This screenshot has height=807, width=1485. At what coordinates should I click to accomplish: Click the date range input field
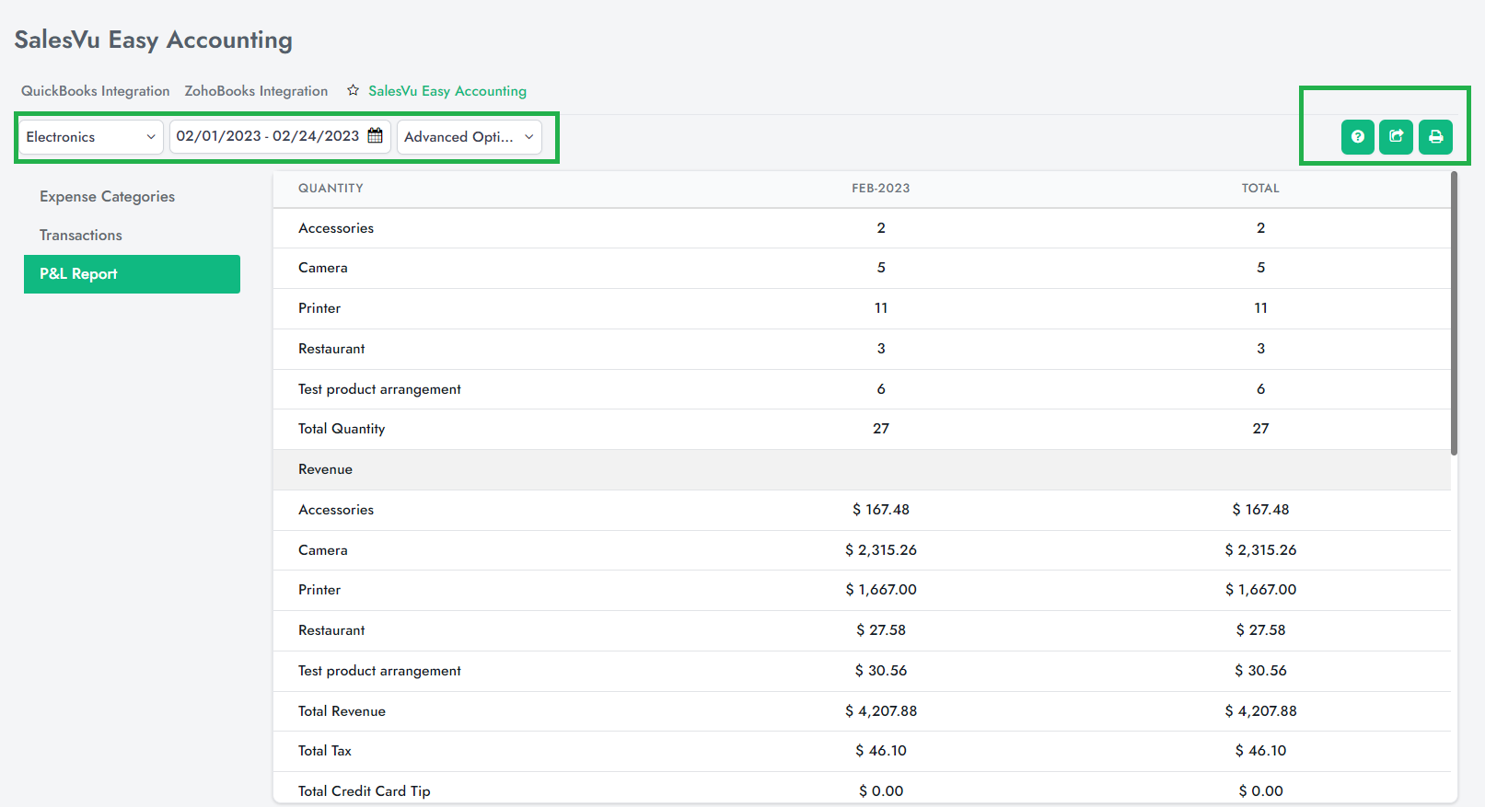280,137
